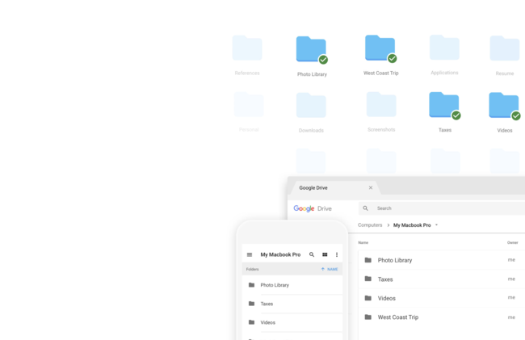Click the faded Personal folder icon
525x340 pixels.
point(249,104)
